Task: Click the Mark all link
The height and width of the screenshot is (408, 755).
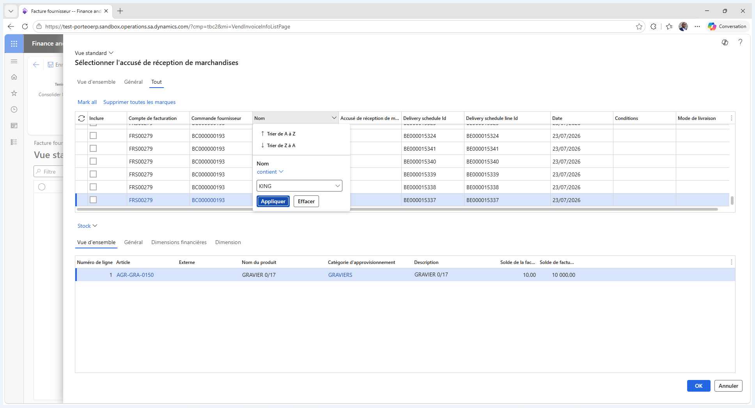Action: click(87, 102)
